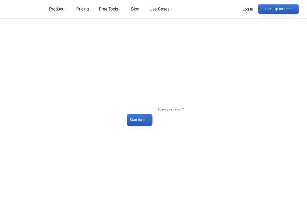The height and width of the screenshot is (205, 307).
Task: Select the Product label in navigation bar
Action: tap(56, 9)
